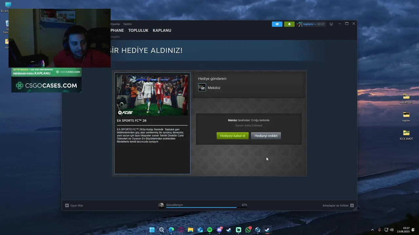Screen dimensions: 419x235
Task: Open wallet balance $0.17
Action: coord(321,24)
